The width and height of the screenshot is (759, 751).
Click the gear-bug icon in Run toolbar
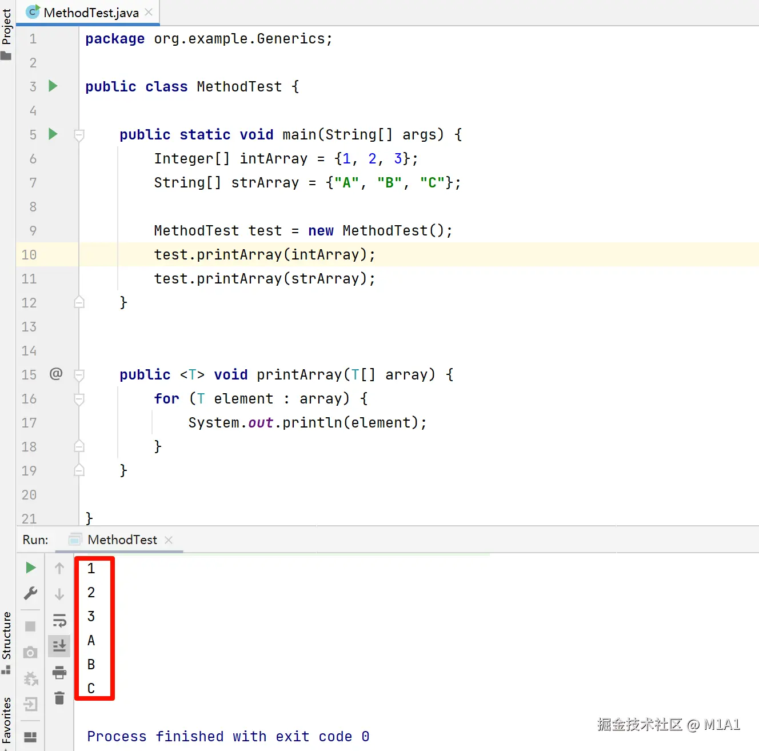31,678
